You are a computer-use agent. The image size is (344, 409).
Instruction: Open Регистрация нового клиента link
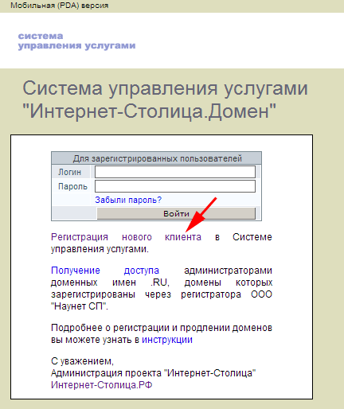point(126,237)
